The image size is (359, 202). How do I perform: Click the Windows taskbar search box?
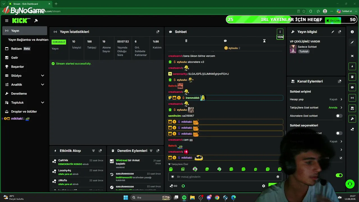(x=151, y=198)
